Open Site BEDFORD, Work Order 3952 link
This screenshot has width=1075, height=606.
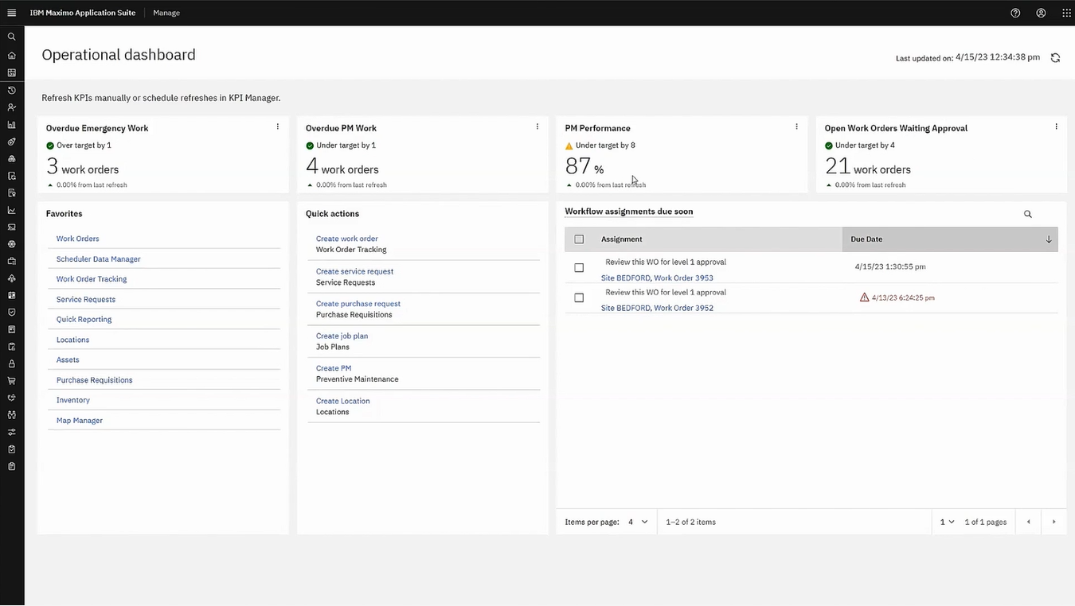[657, 309]
